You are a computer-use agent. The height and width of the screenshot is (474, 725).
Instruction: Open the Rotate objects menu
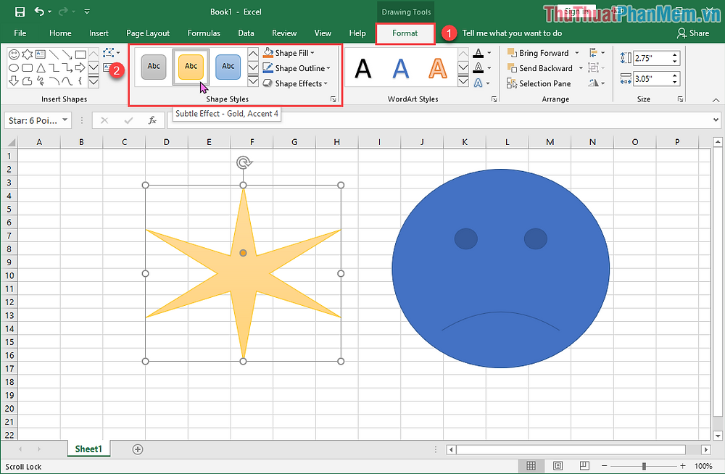point(597,83)
